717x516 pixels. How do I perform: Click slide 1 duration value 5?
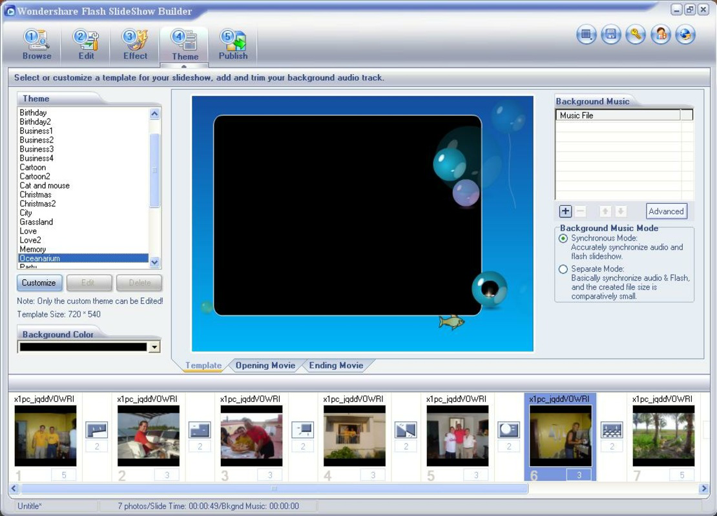coord(63,475)
